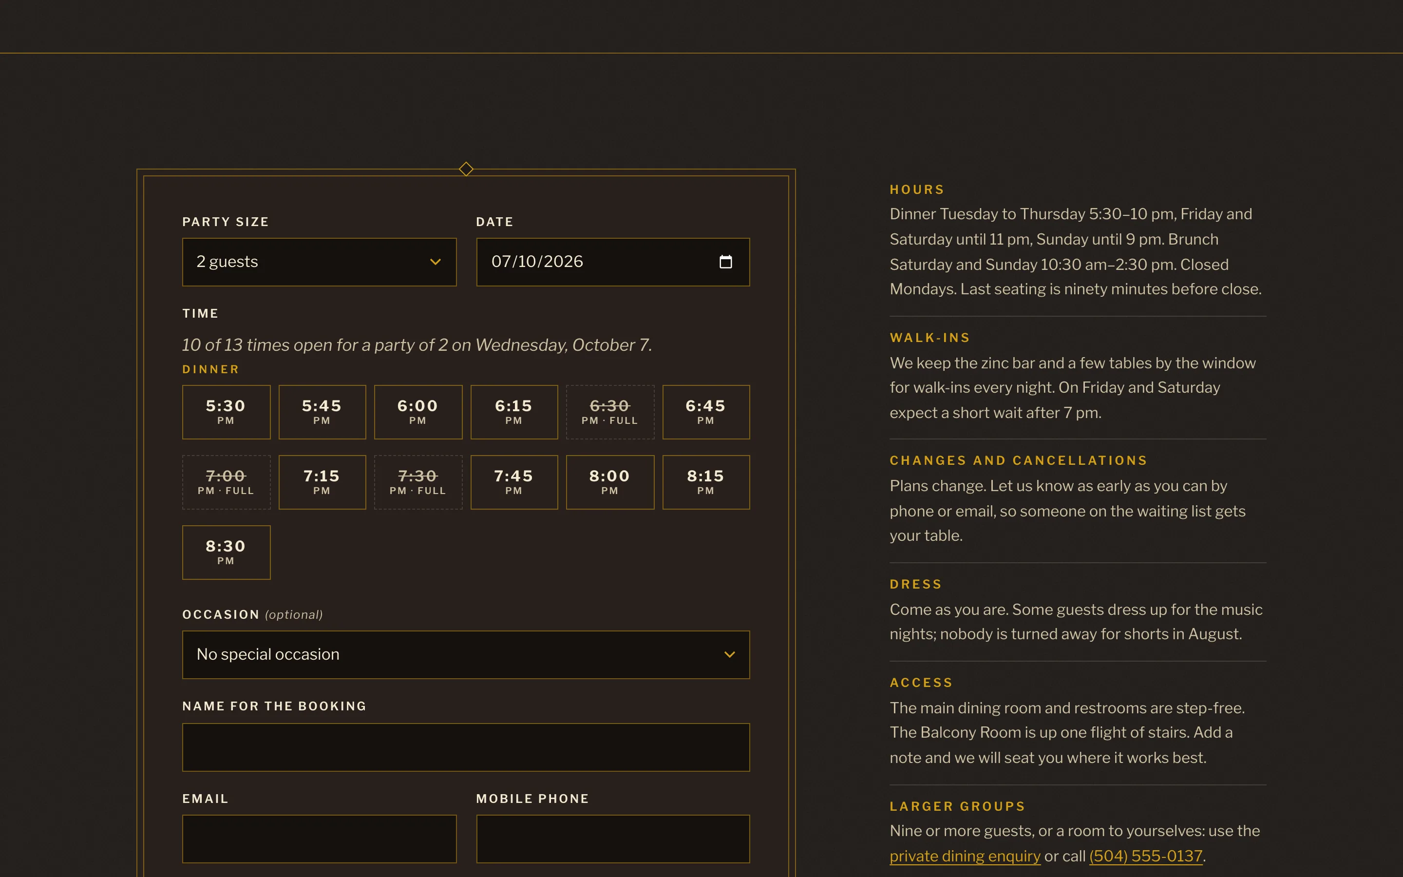
Task: Pick the 6:15 PM time slot
Action: tap(514, 412)
